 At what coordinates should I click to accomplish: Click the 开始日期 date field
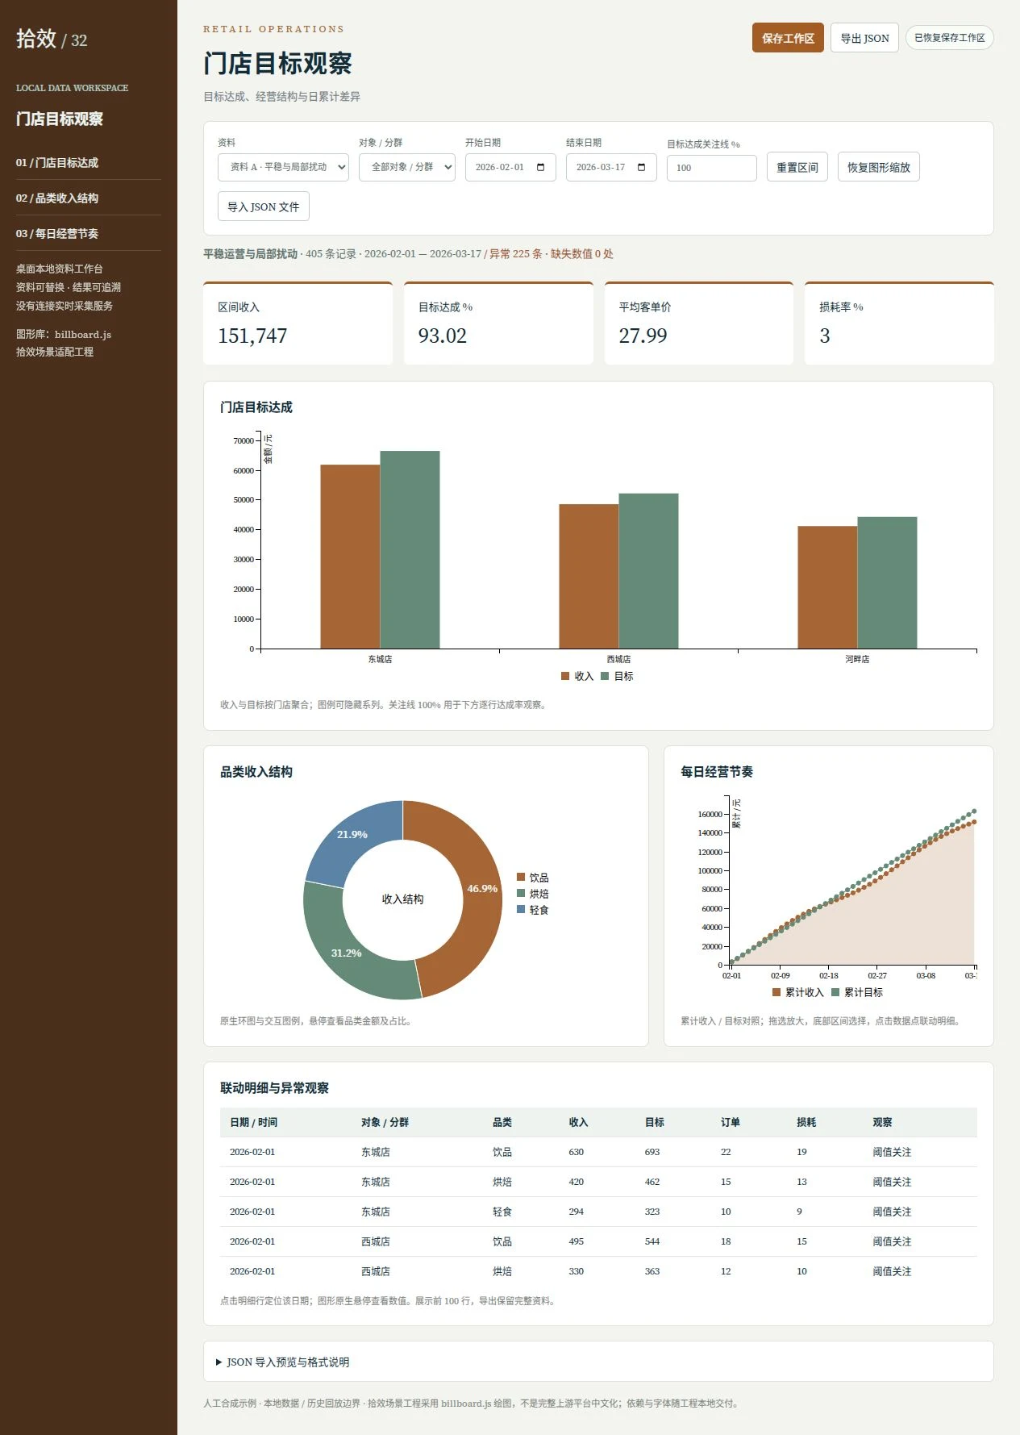tap(510, 168)
